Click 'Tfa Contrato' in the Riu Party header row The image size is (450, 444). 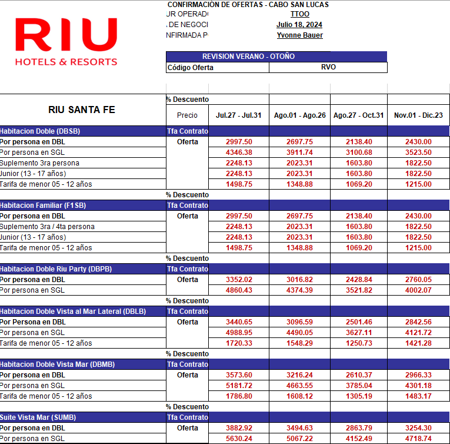click(188, 269)
